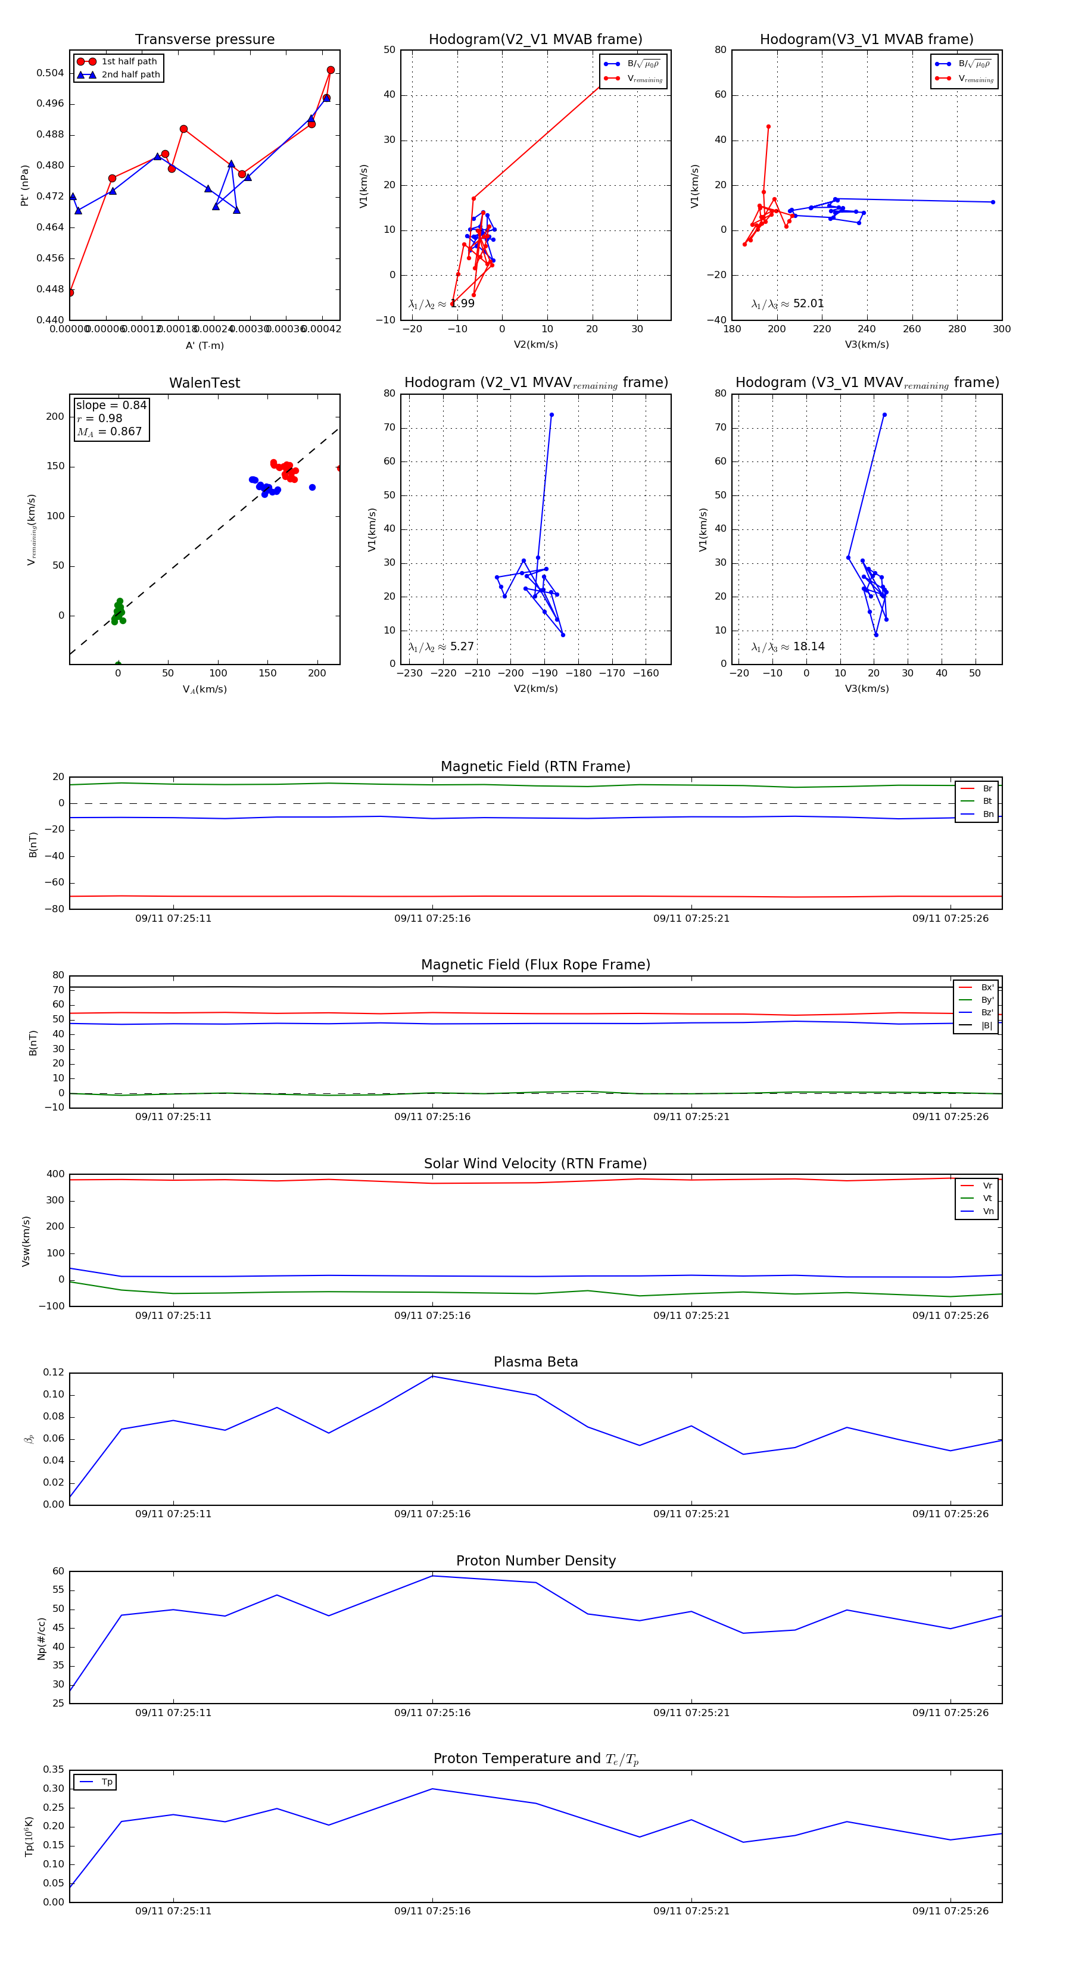
Task: Click the "Plasma Beta" plot title
Action: (535, 1362)
